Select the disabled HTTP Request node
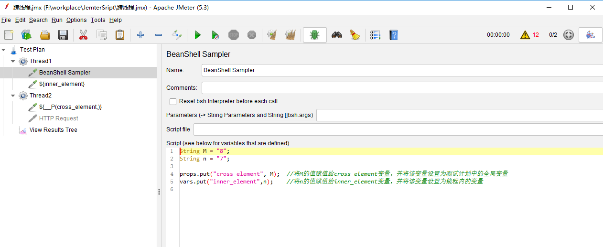The image size is (603, 247). [58, 118]
